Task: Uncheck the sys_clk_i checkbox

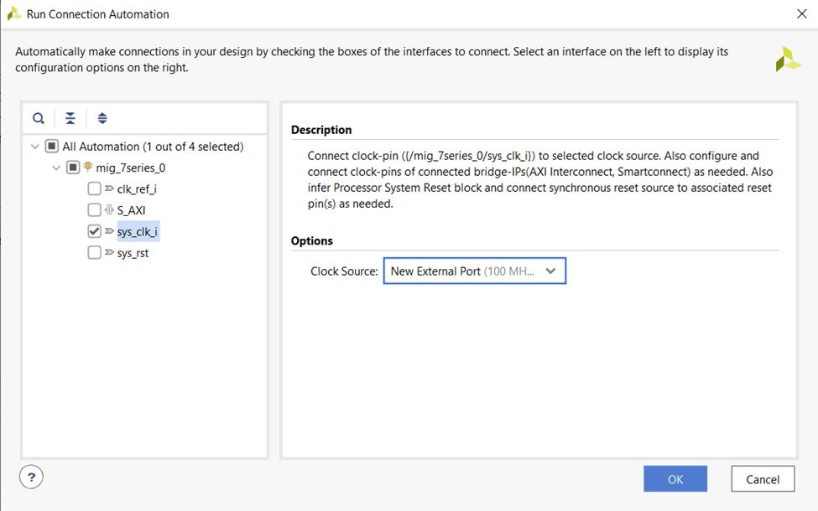Action: (x=94, y=231)
